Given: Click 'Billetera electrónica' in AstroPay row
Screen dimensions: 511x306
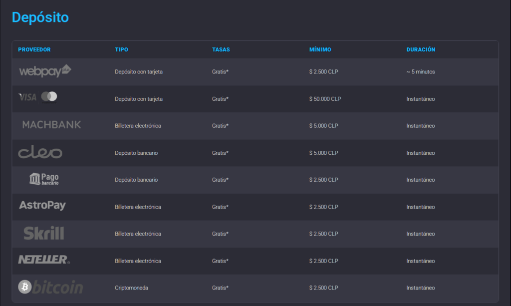Looking at the screenshot, I should coord(138,207).
